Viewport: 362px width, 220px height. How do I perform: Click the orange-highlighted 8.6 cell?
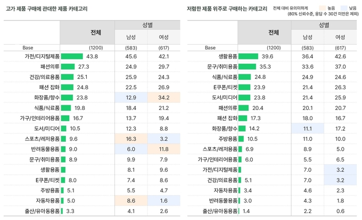pyautogui.click(x=131, y=200)
